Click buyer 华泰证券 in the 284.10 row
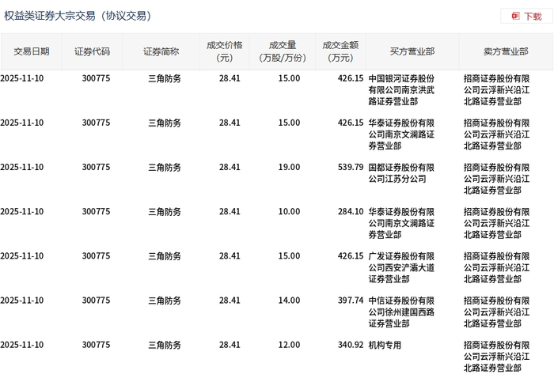The image size is (554, 382). (401, 223)
